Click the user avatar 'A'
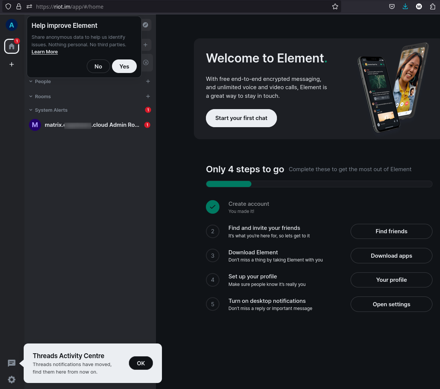Image resolution: width=440 pixels, height=389 pixels. tap(12, 25)
